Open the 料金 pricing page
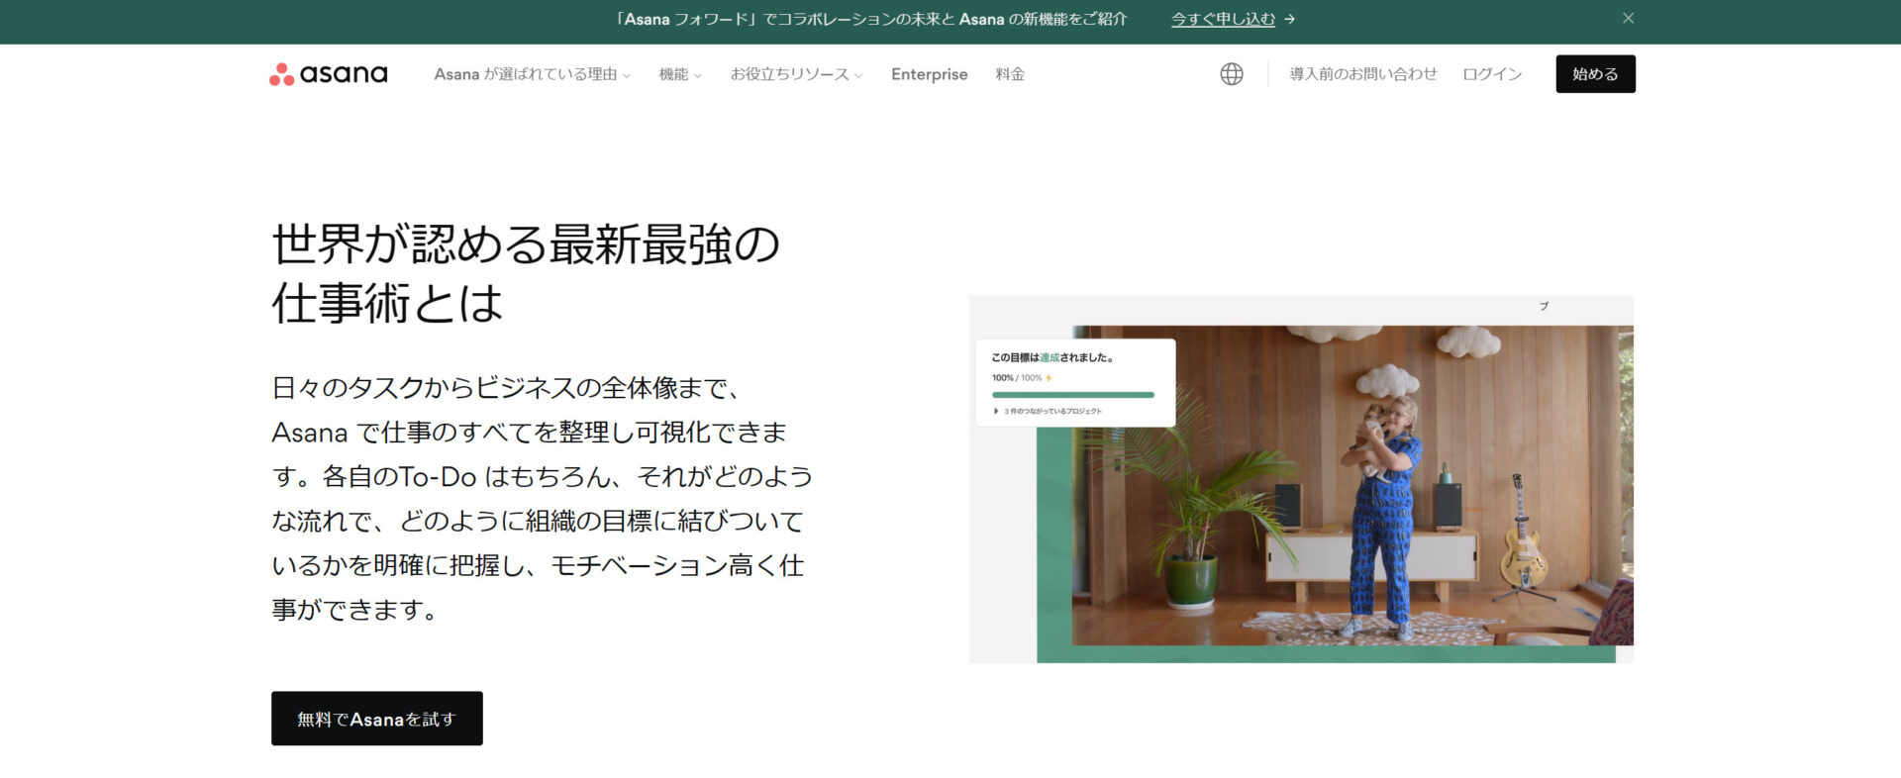The height and width of the screenshot is (778, 1901). [1010, 74]
